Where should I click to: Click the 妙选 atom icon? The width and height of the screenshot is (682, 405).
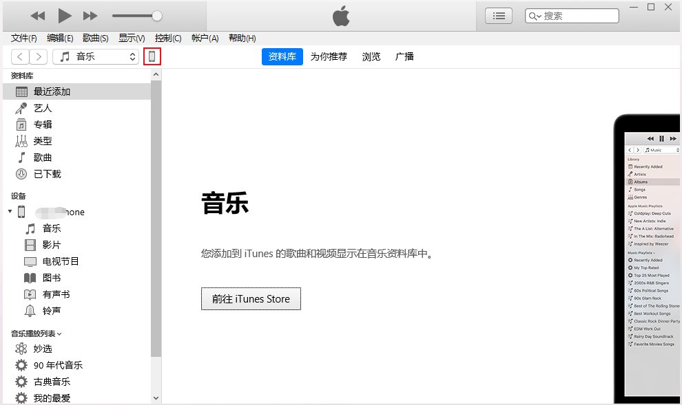point(21,349)
